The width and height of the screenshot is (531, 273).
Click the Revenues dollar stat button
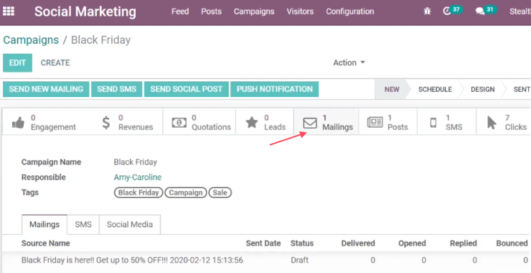pos(127,122)
